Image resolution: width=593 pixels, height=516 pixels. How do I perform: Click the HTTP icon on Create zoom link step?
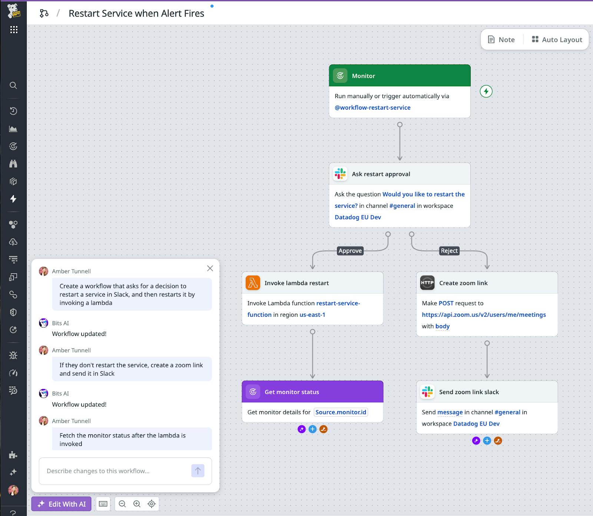(x=427, y=283)
